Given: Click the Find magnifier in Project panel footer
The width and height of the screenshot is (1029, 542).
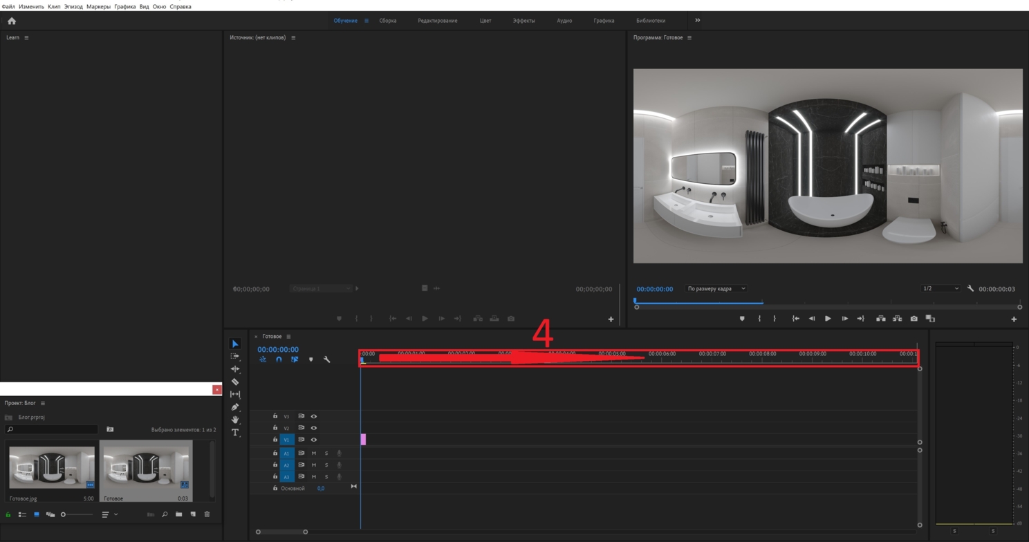Looking at the screenshot, I should 165,514.
